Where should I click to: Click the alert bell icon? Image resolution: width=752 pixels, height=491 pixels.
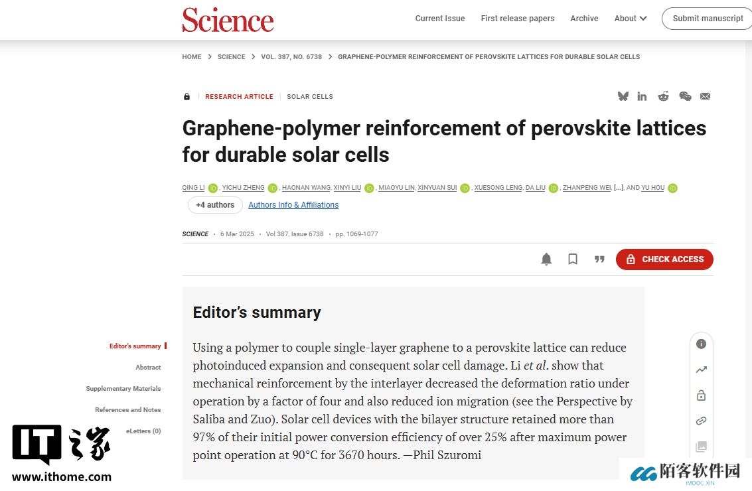pos(546,259)
